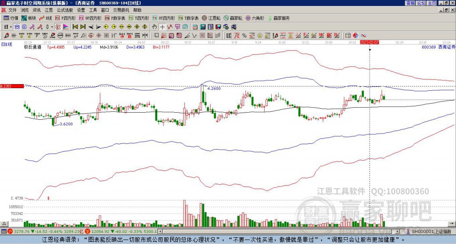Click the horizontal scrollbar left arrow
This screenshot has width=456, height=244.
pyautogui.click(x=160, y=232)
